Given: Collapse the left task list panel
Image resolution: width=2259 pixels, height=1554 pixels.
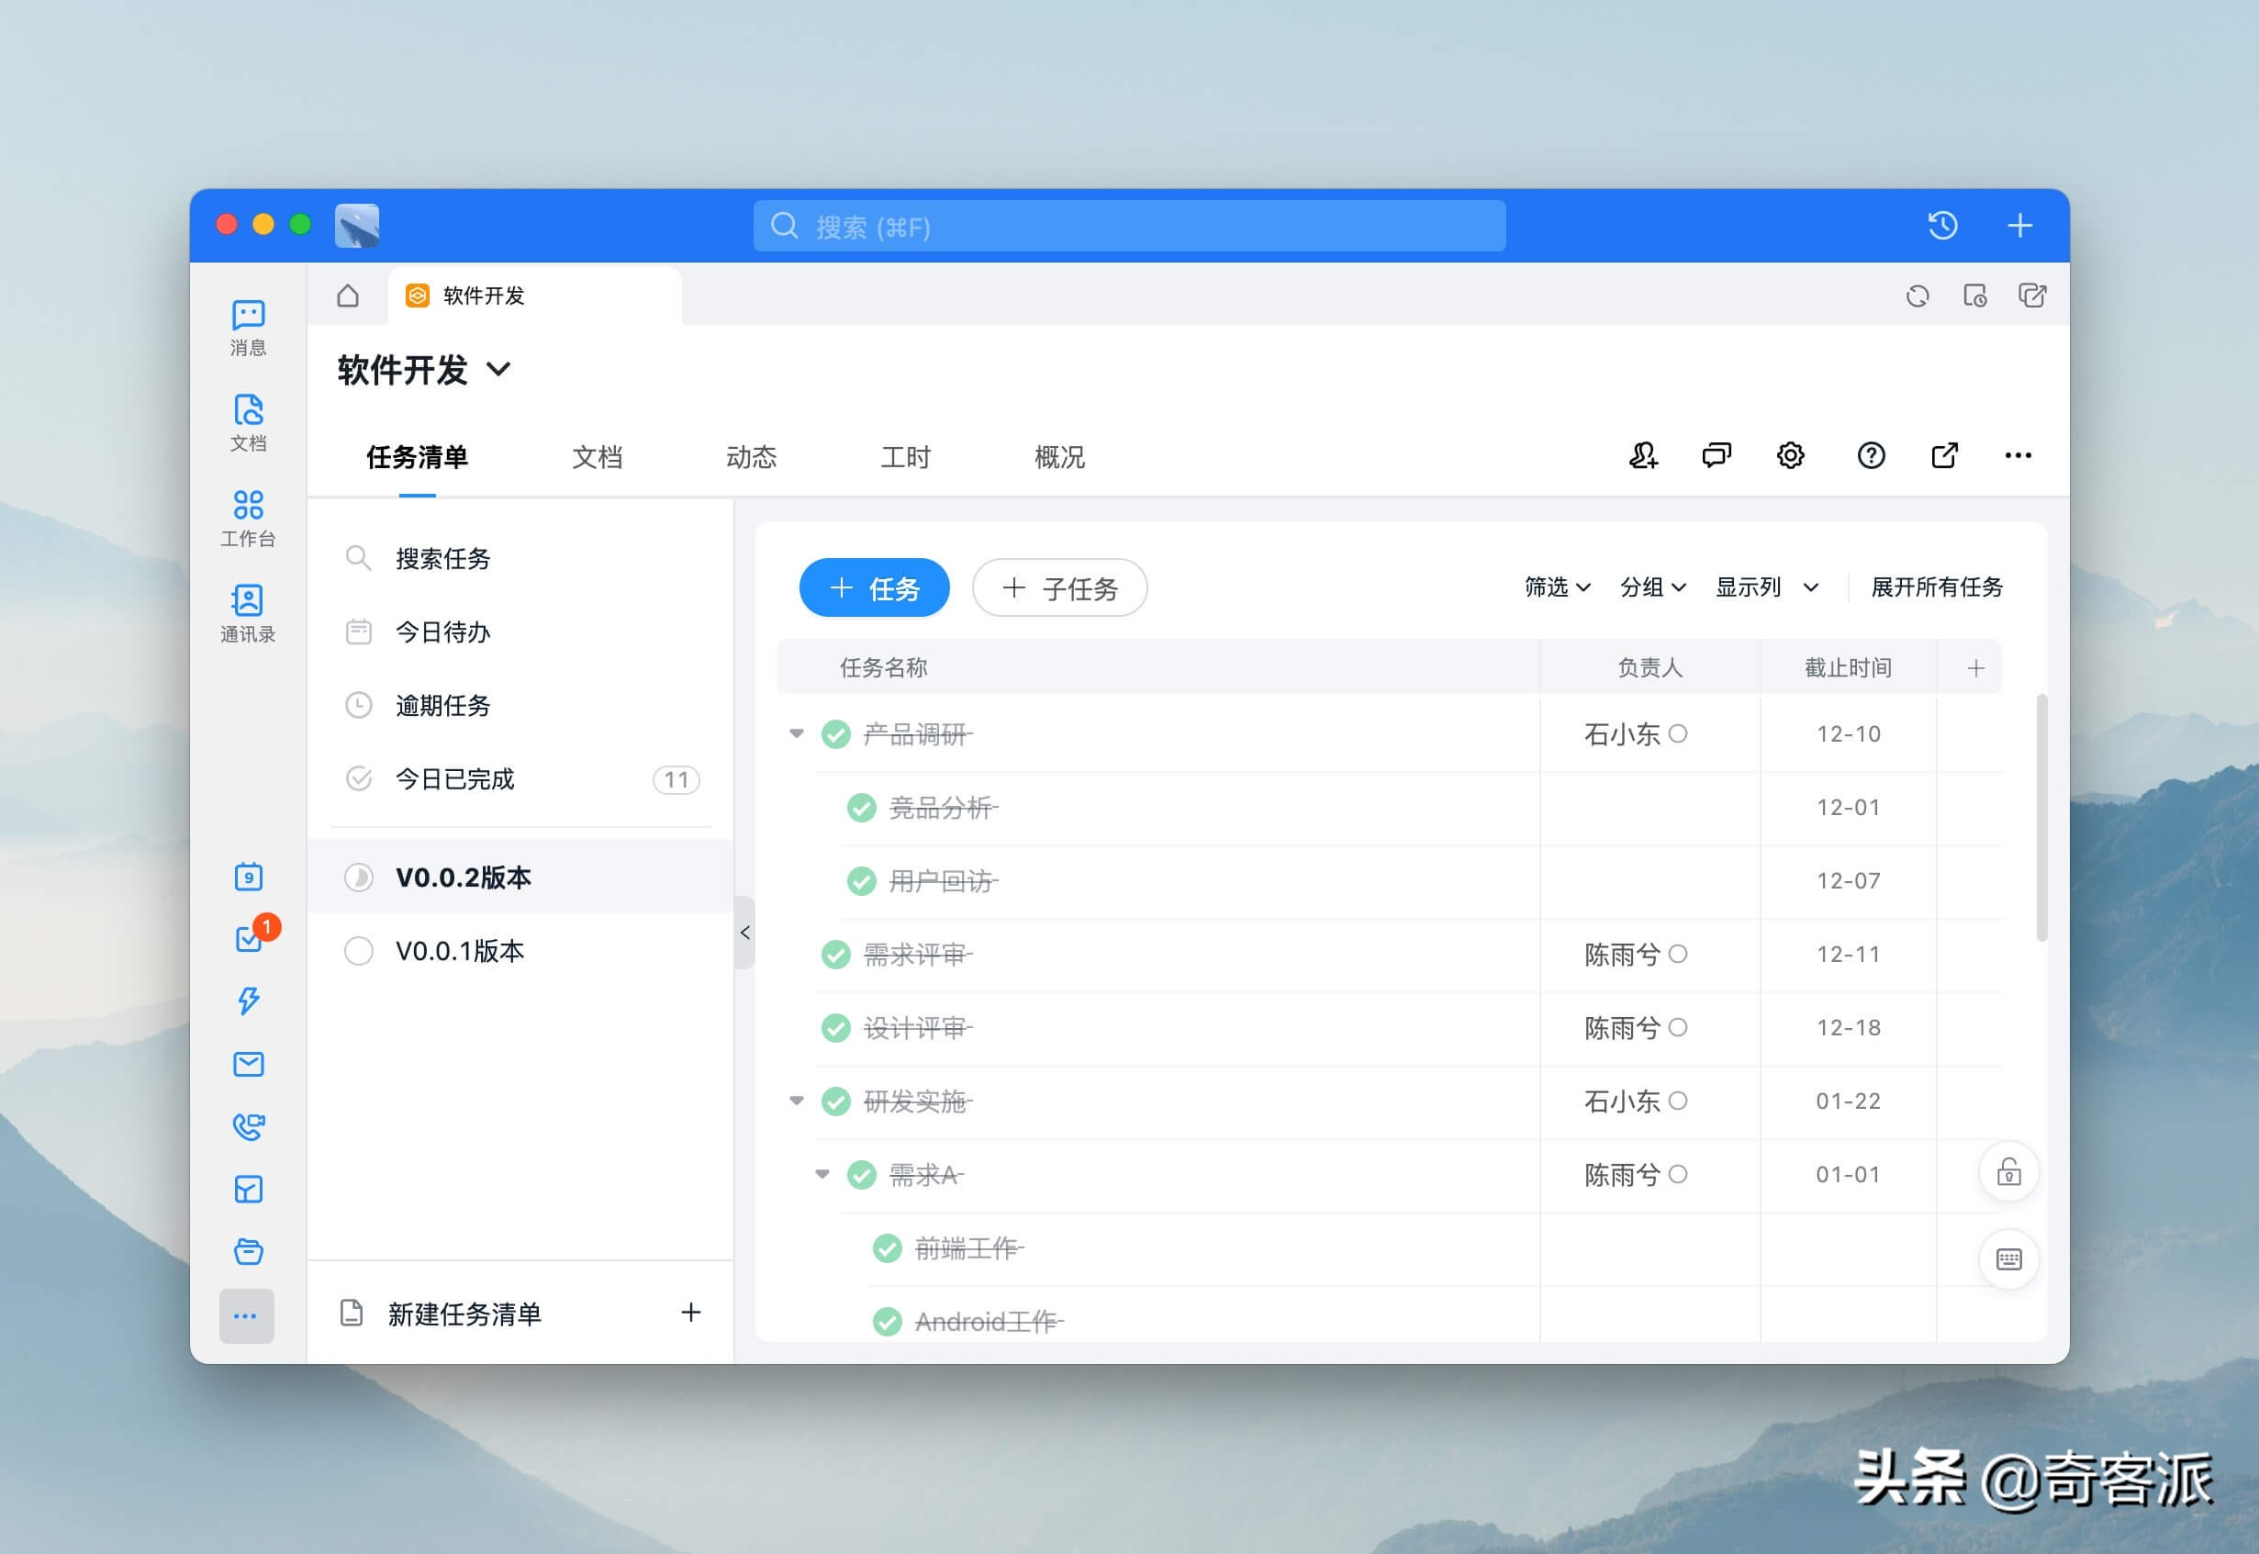Looking at the screenshot, I should click(x=744, y=933).
